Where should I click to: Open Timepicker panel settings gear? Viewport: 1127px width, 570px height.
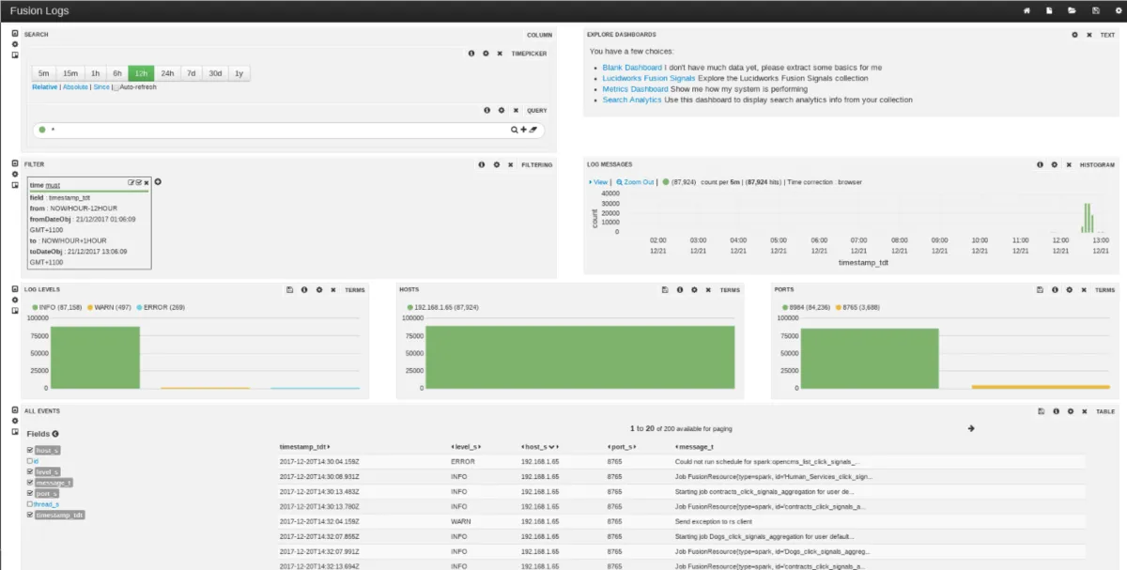pyautogui.click(x=486, y=54)
